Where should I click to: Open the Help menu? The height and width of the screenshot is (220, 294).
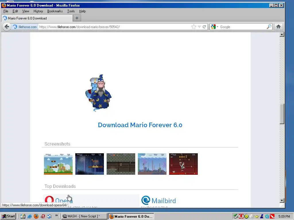(82, 11)
